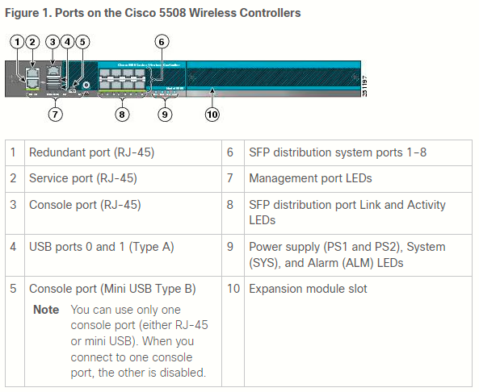Click callout number 1 circle in diagram

coord(17,42)
